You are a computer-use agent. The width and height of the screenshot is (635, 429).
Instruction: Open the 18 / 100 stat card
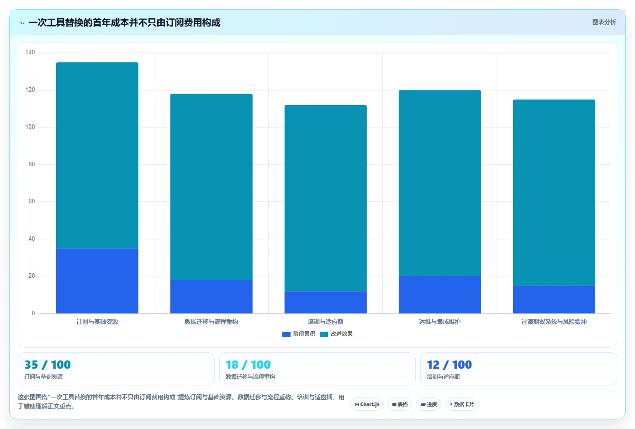point(317,369)
